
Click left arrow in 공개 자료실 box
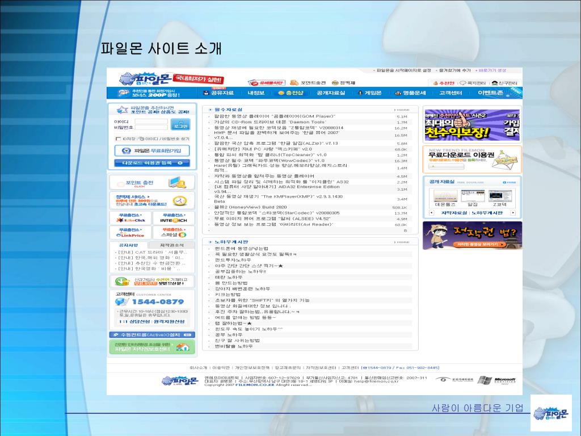431,213
